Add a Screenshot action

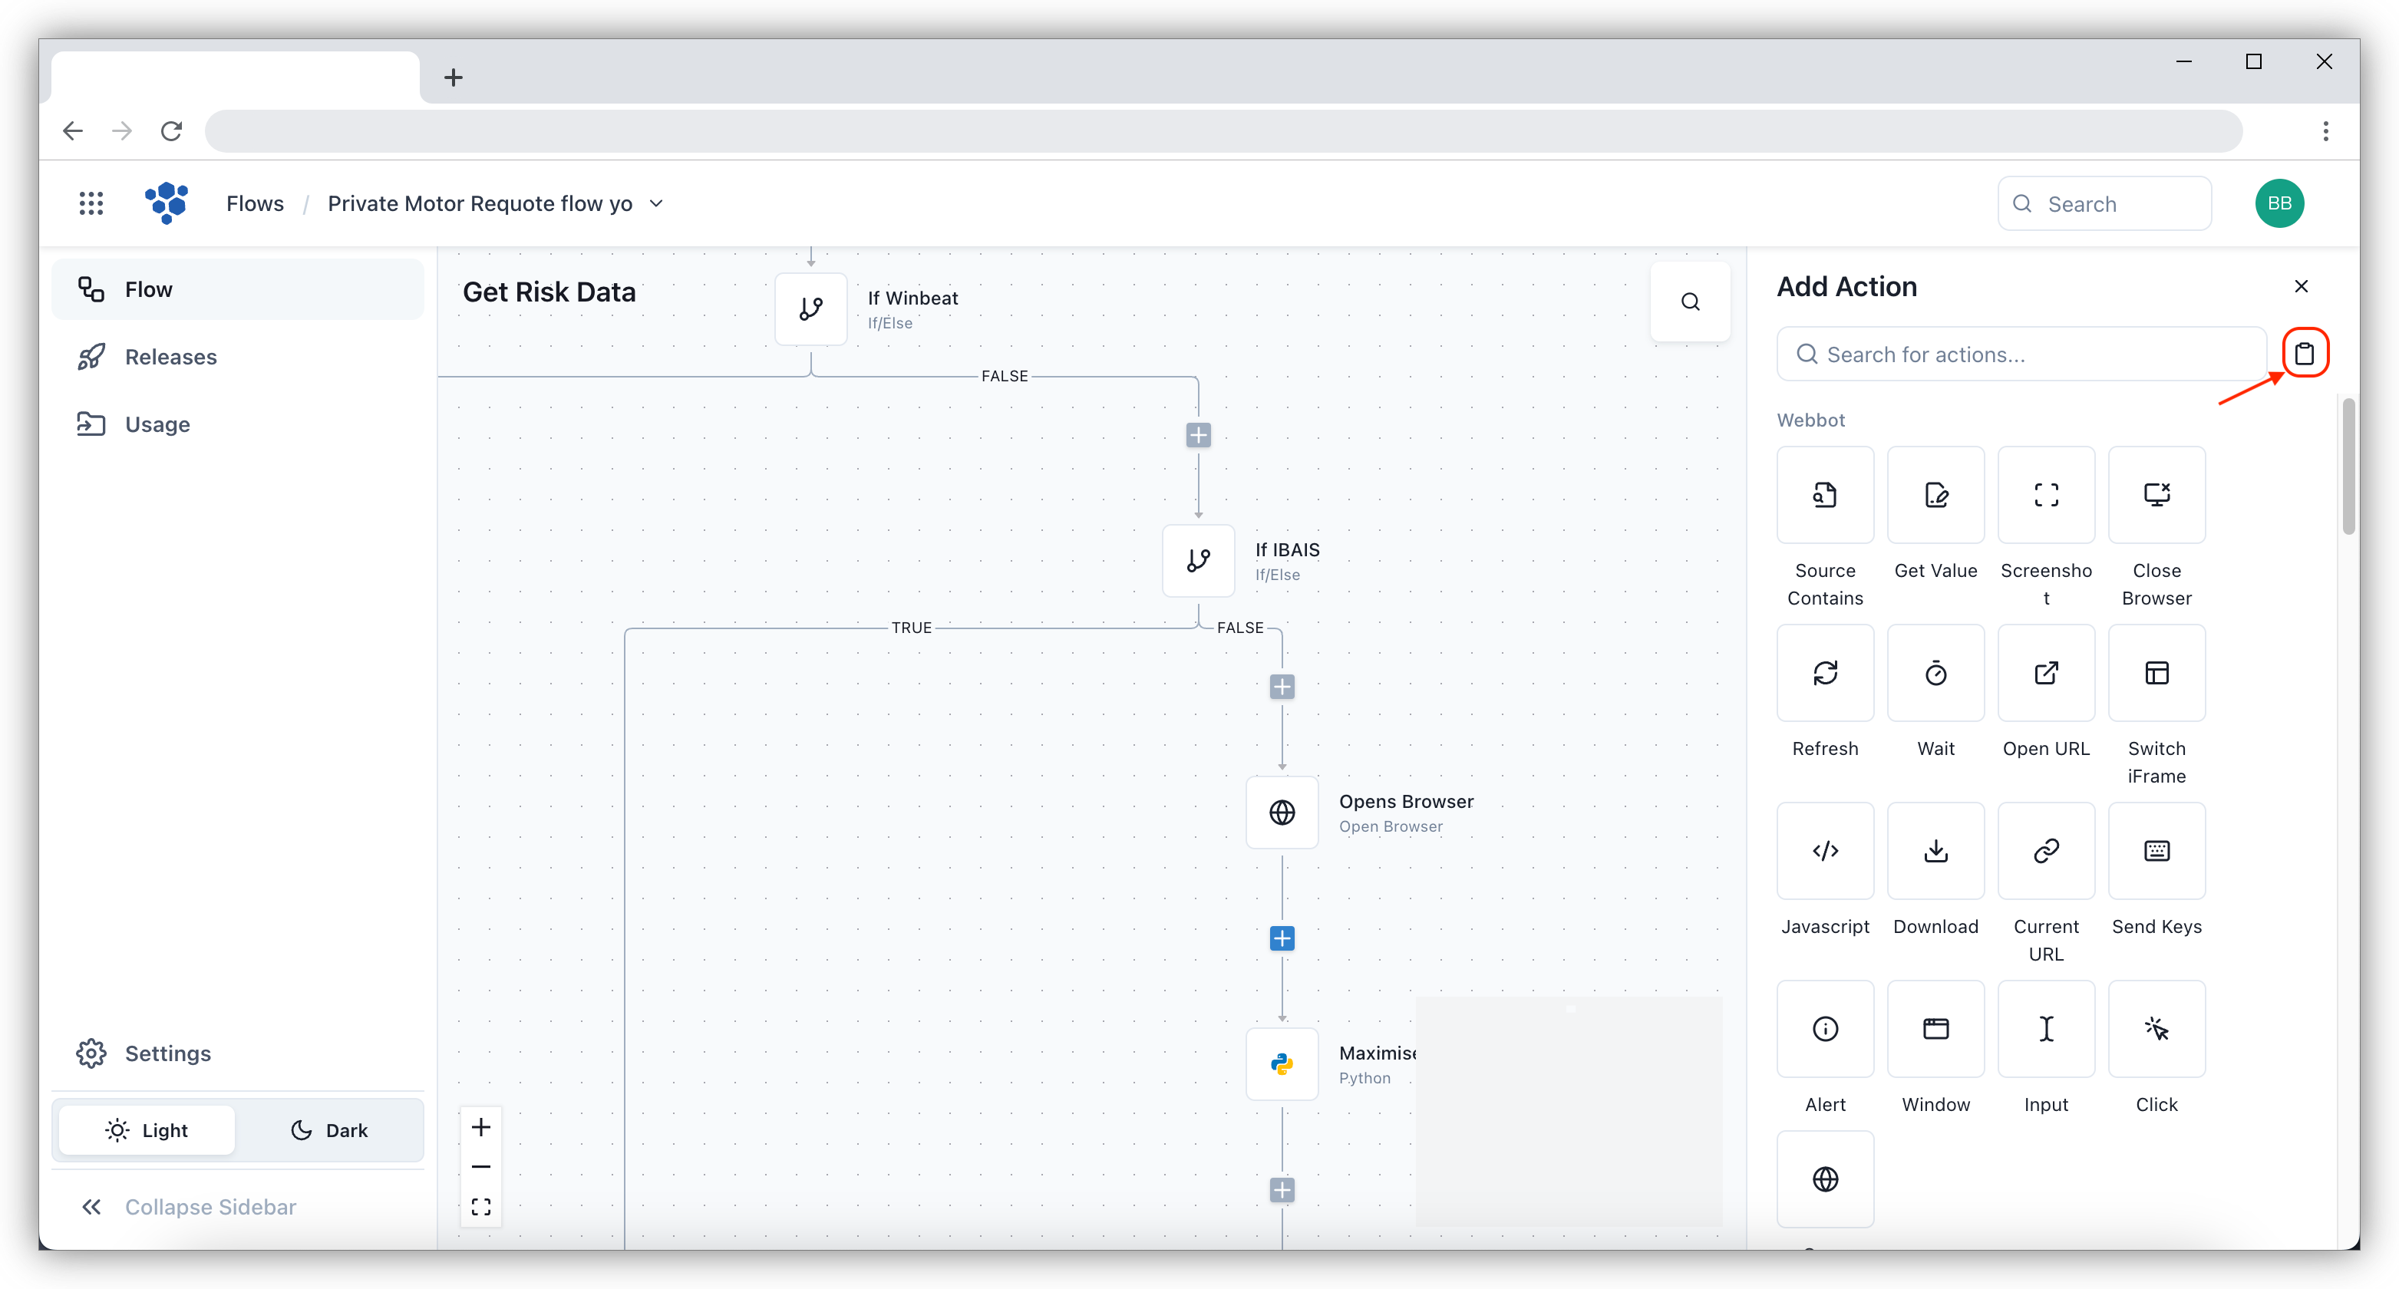(x=2045, y=495)
